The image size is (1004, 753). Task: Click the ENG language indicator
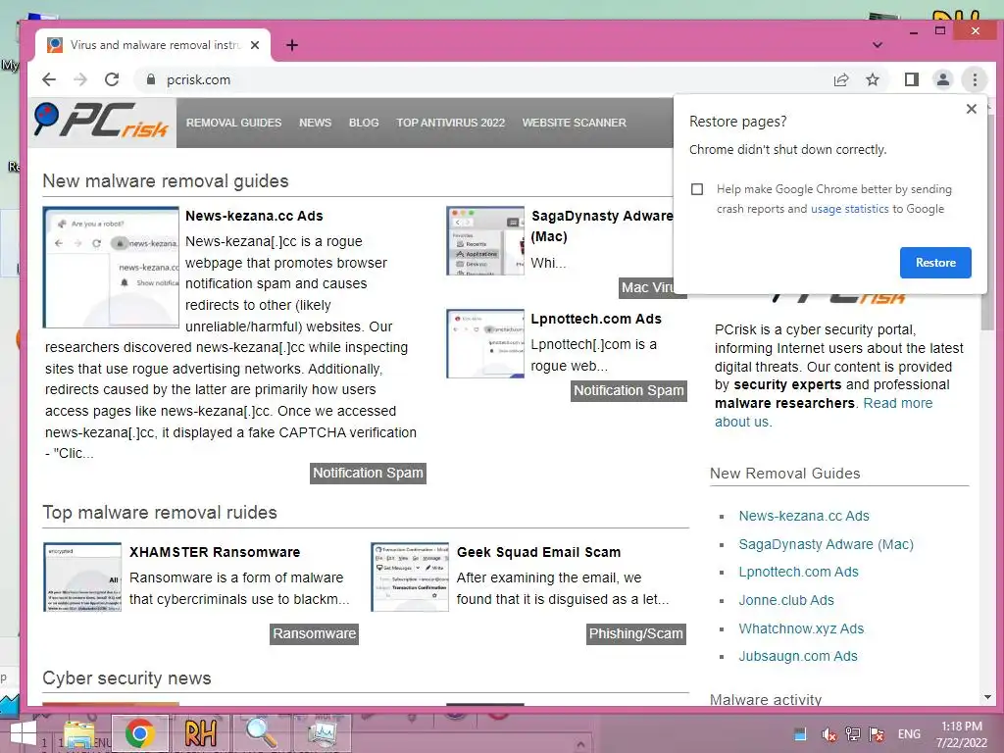pyautogui.click(x=909, y=734)
